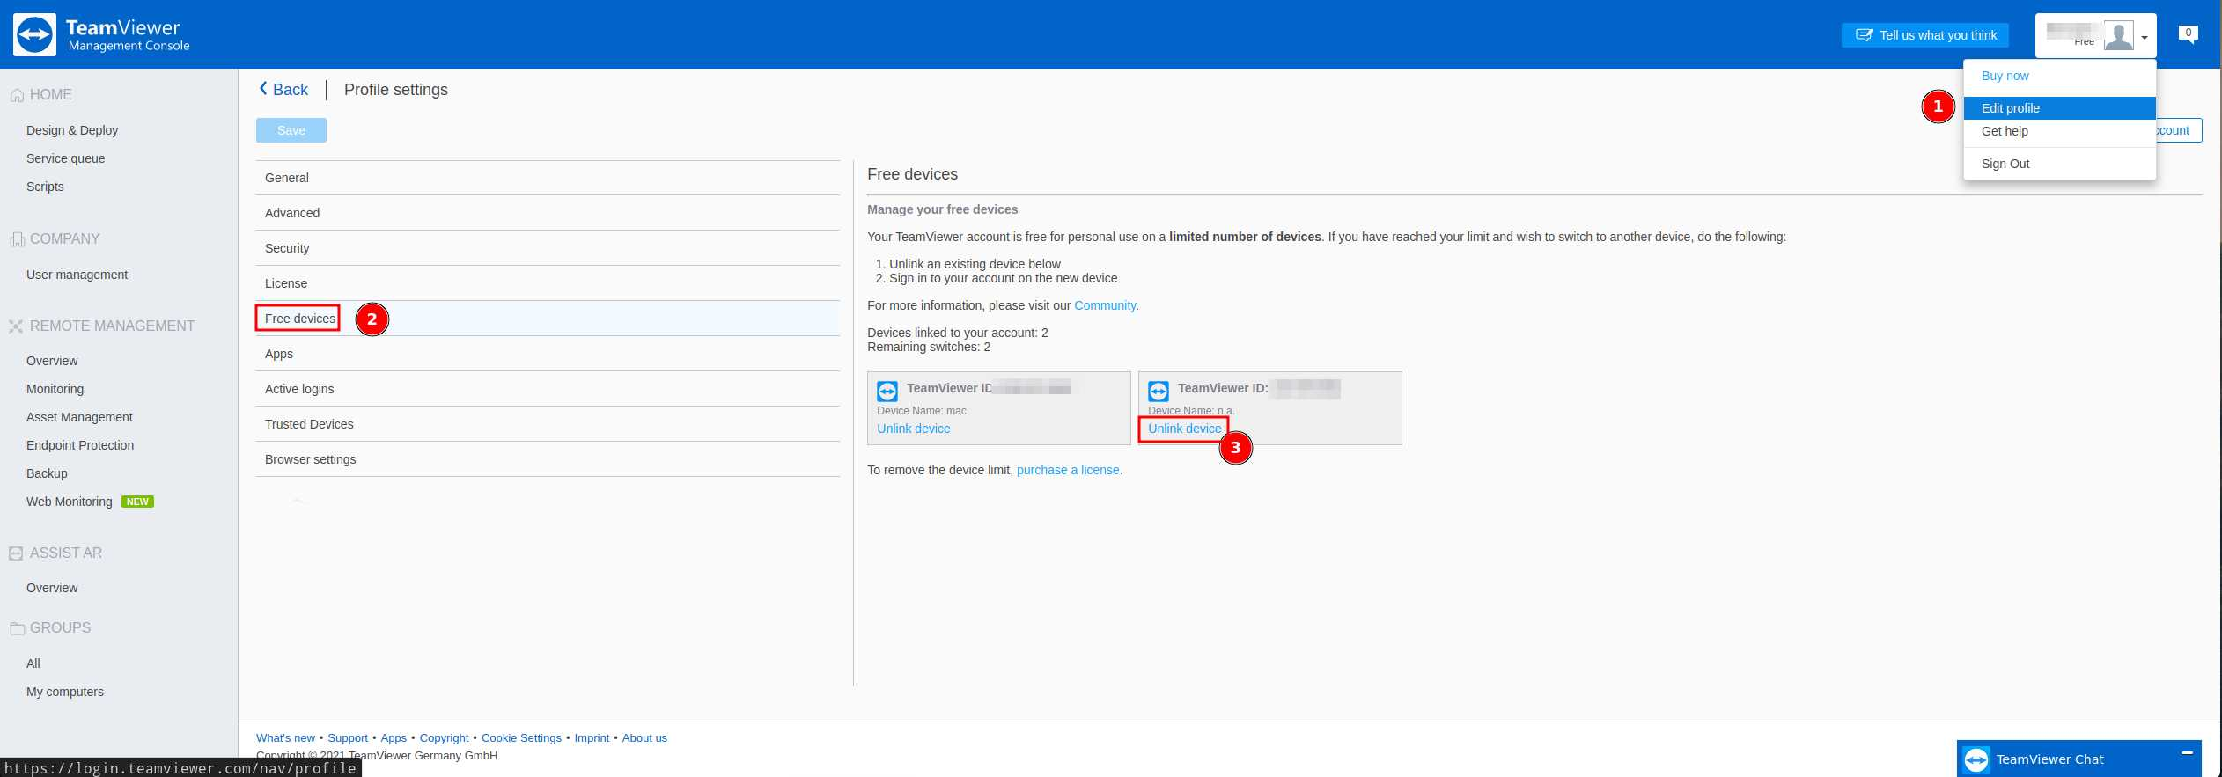2222x777 pixels.
Task: Open the TeamViewer Chat bar
Action: click(2079, 759)
